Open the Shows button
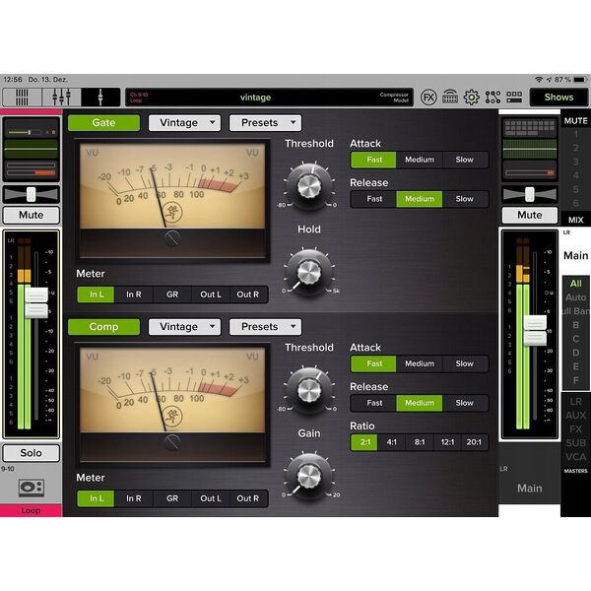The height and width of the screenshot is (591, 591). click(x=558, y=98)
